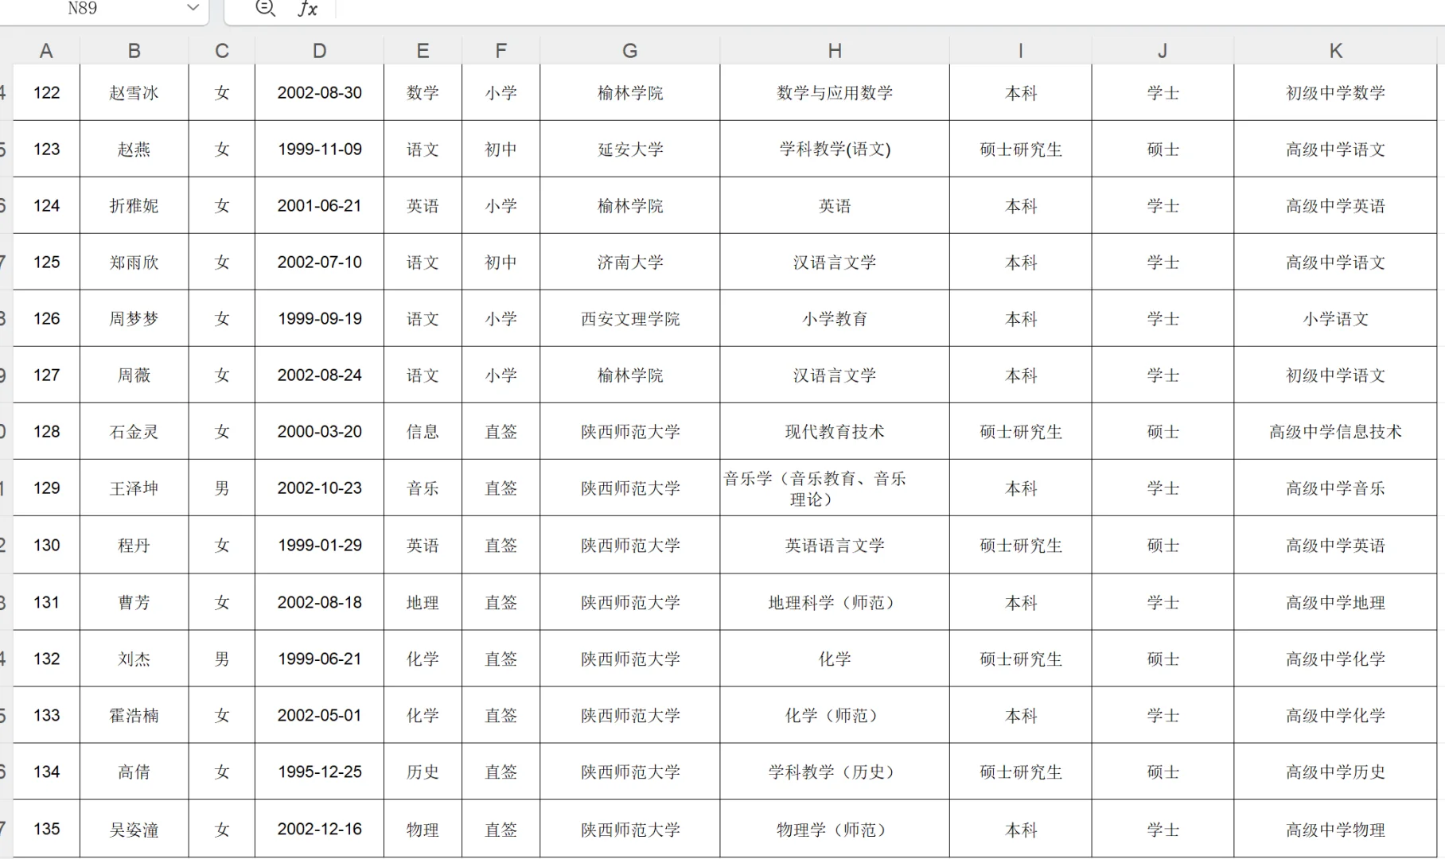1445x859 pixels.
Task: Click the magnifier search icon in formula bar
Action: click(x=265, y=9)
